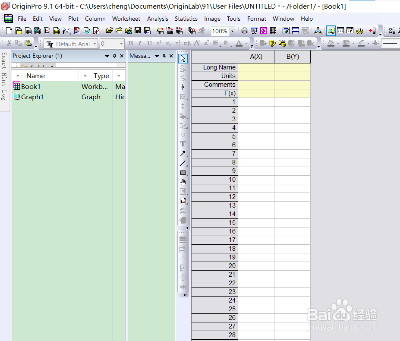The width and height of the screenshot is (400, 341).
Task: Select the Rectangle tool
Action: click(x=183, y=173)
